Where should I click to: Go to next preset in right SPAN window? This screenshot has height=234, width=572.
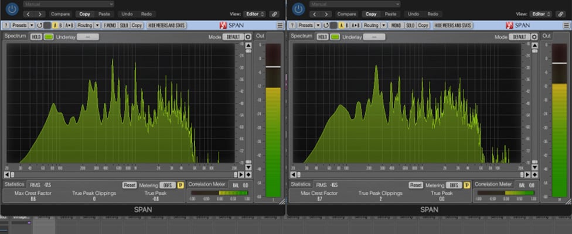(x=326, y=14)
